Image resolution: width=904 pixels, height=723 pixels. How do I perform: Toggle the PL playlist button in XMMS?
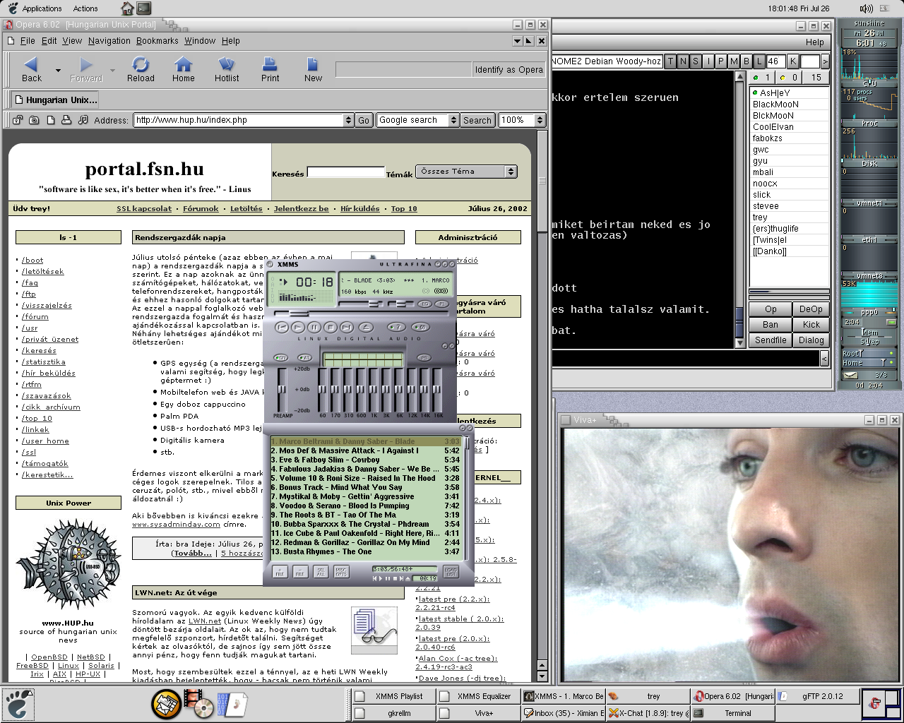442,304
